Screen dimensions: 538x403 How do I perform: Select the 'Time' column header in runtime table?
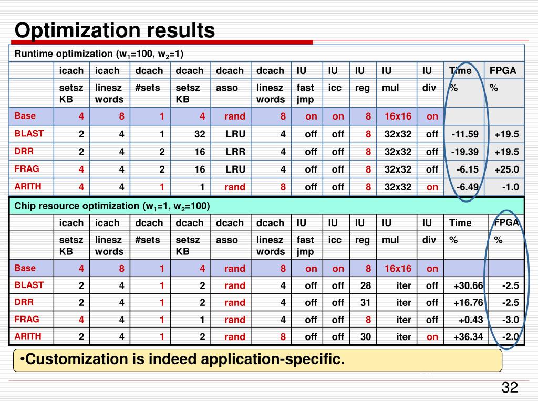(x=460, y=71)
